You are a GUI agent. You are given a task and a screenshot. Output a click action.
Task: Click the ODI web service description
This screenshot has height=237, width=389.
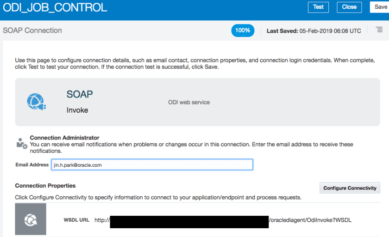188,102
